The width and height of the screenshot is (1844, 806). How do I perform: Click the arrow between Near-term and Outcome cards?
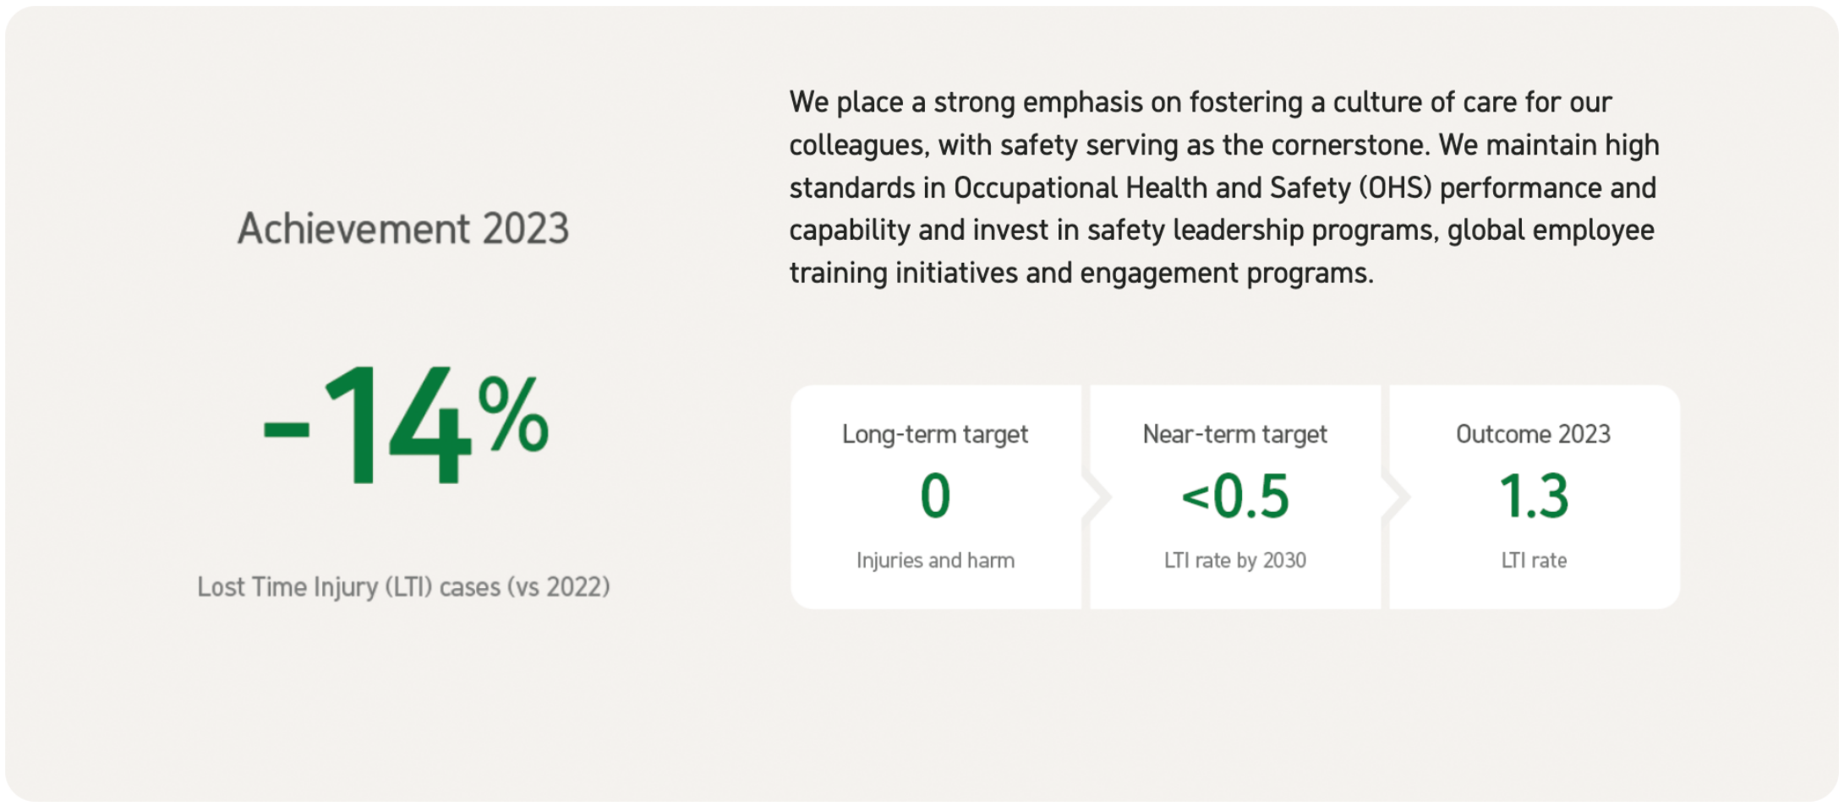(1395, 497)
